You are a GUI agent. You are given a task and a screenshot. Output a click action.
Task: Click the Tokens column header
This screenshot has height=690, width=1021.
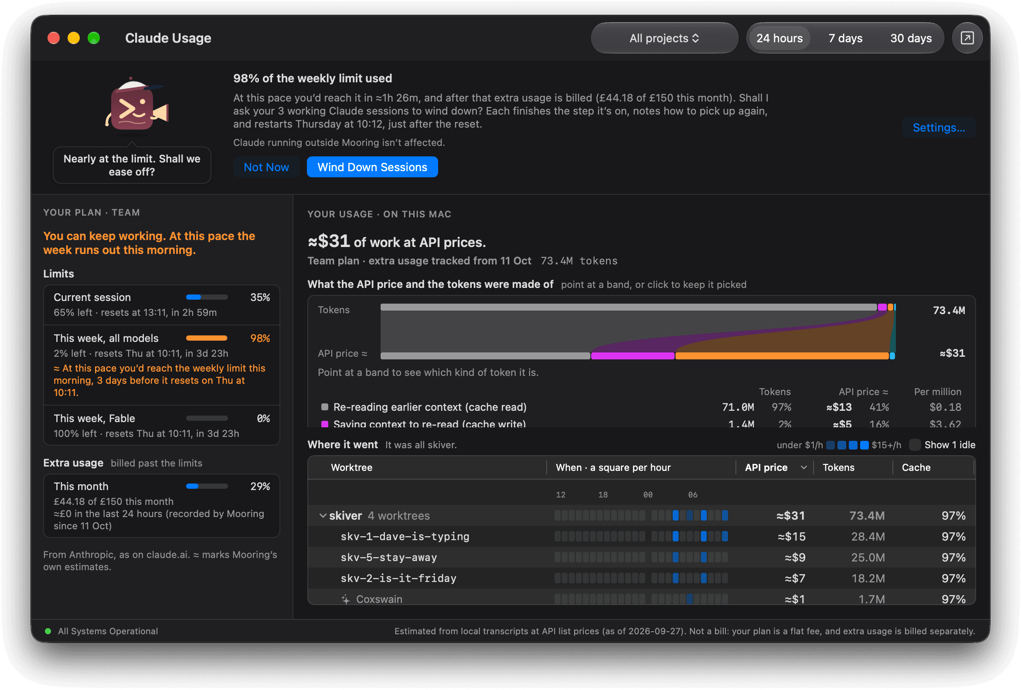pyautogui.click(x=838, y=467)
